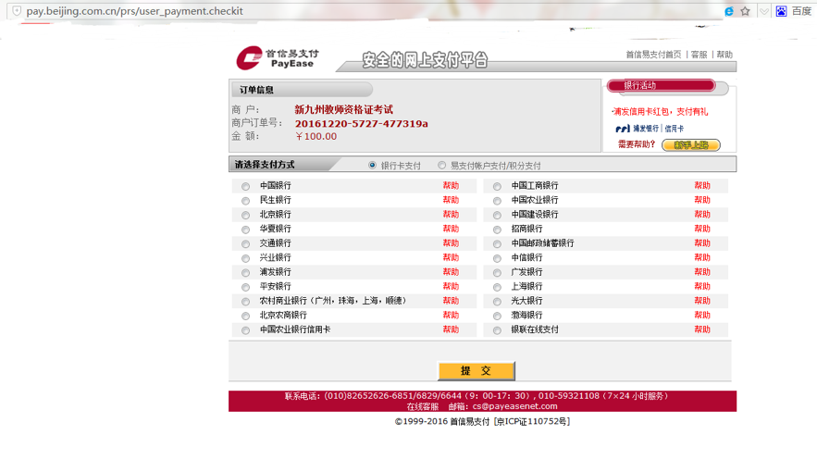Click the site security shield icon
Image resolution: width=817 pixels, height=472 pixels.
click(17, 11)
